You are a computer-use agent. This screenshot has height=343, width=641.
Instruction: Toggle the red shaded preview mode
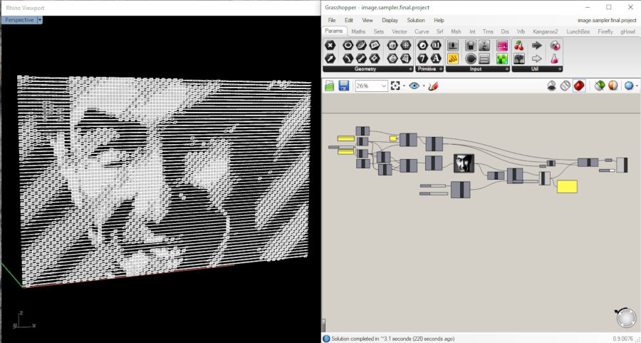pyautogui.click(x=579, y=86)
